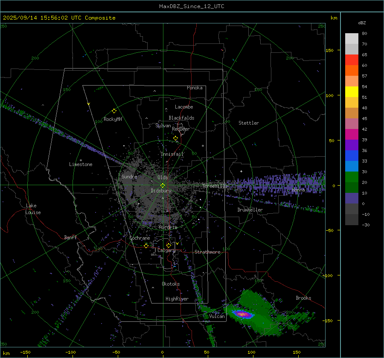Click the Limestone label
Image resolution: width=384 pixels, height=358 pixels.
[x=81, y=164]
